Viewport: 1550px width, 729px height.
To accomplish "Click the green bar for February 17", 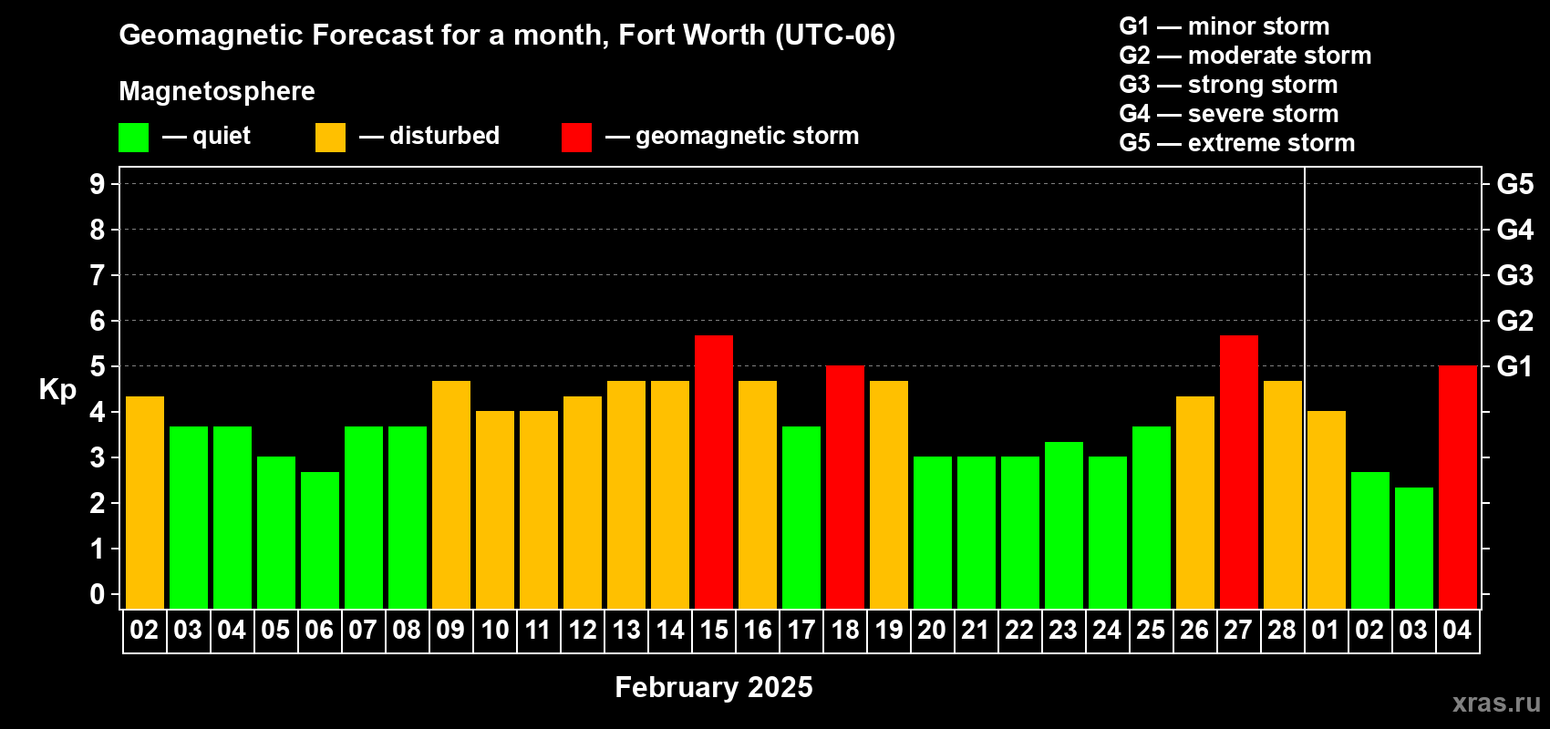I will click(801, 518).
